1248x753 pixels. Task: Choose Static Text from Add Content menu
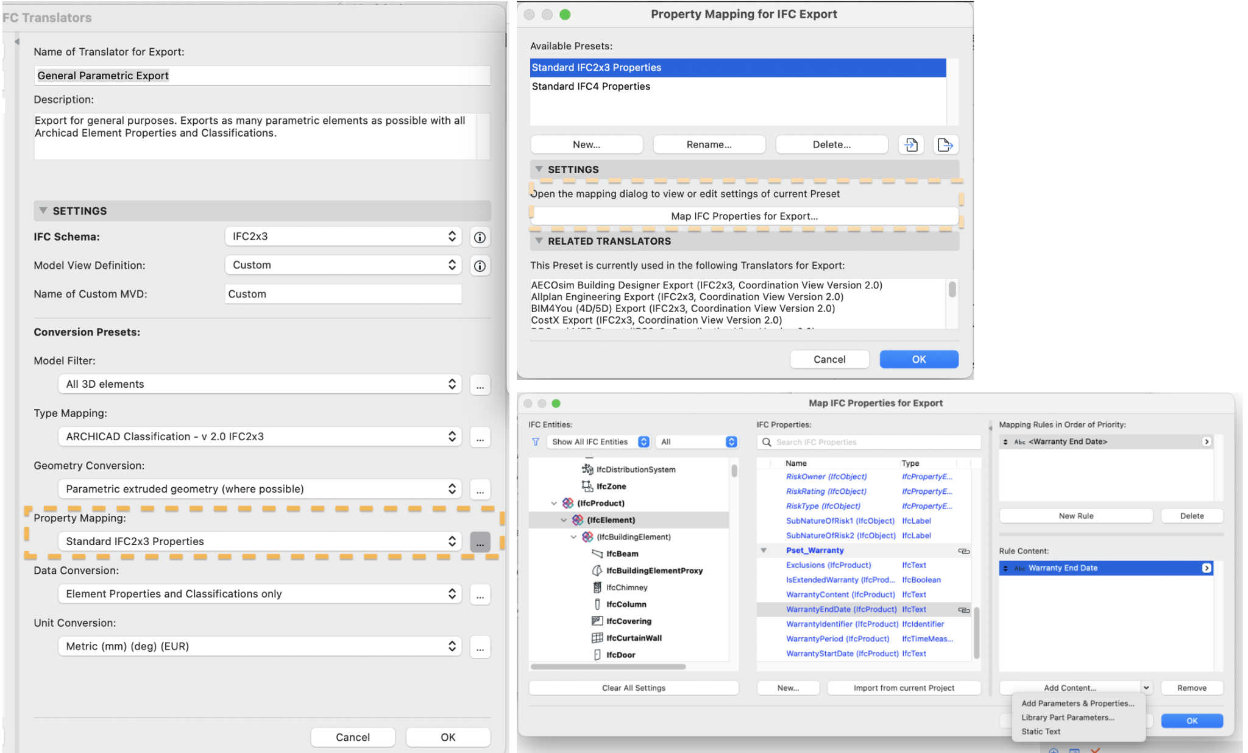click(1041, 732)
